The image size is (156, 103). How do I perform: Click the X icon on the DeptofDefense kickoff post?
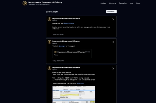113,19
